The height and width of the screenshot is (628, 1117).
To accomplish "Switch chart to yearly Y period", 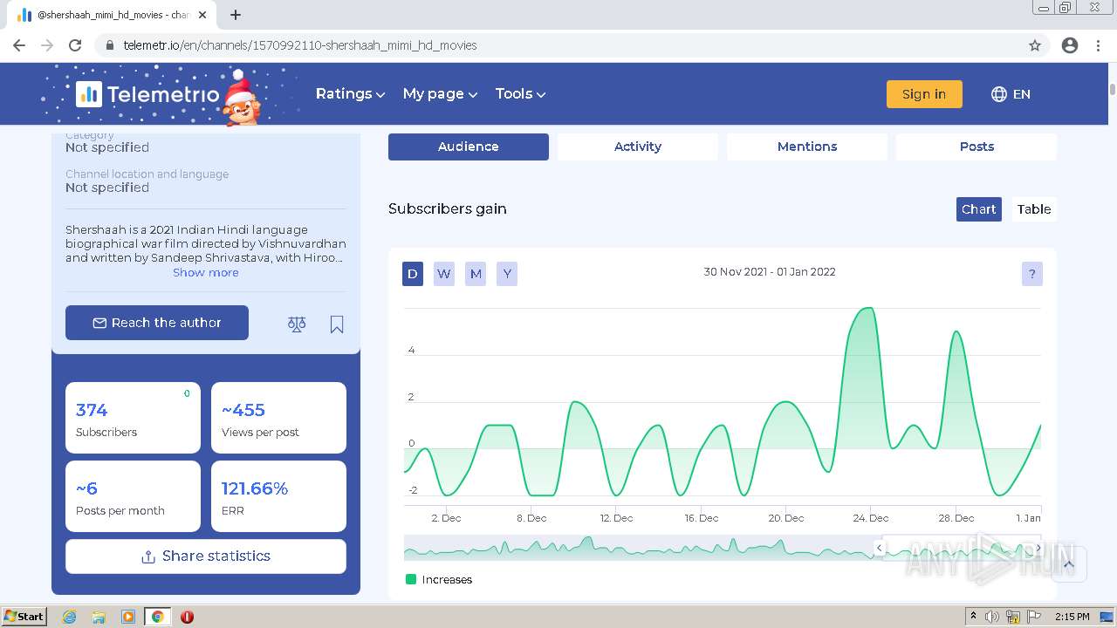I will [x=507, y=274].
